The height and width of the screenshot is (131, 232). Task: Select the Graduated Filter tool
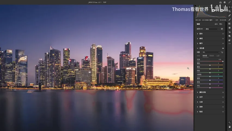click(230, 24)
